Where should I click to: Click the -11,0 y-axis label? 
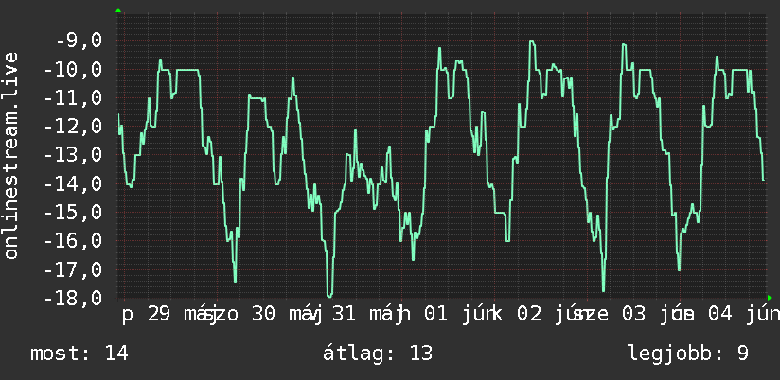(73, 98)
